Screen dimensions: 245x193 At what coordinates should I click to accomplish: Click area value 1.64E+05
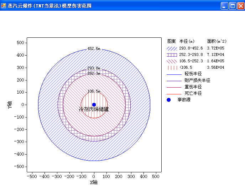(215, 61)
